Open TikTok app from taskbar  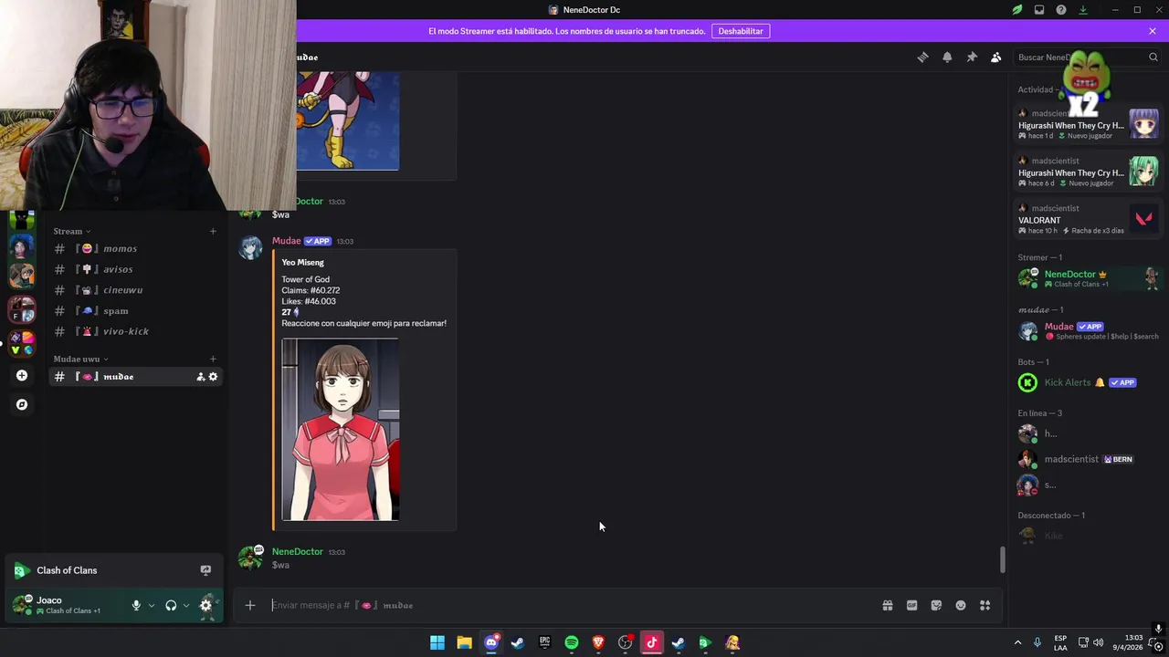point(652,642)
